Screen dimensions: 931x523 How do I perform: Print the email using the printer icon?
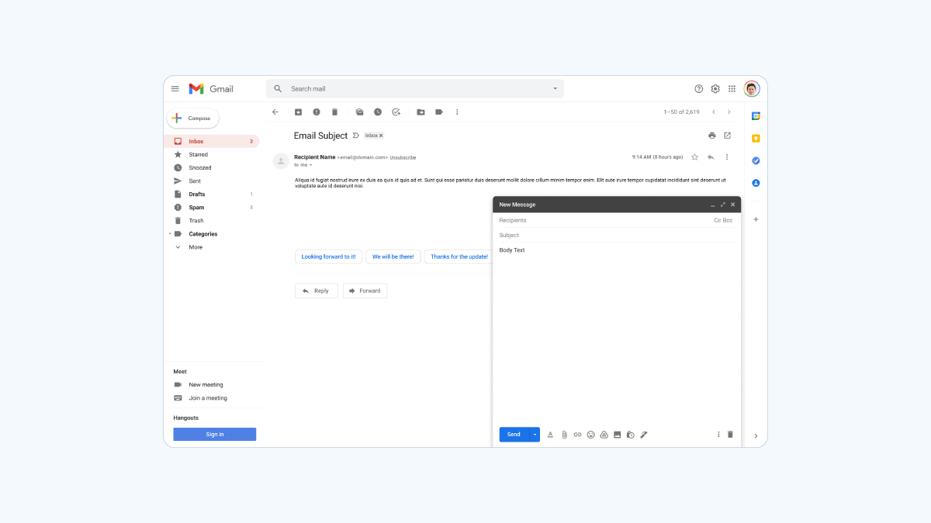click(711, 136)
